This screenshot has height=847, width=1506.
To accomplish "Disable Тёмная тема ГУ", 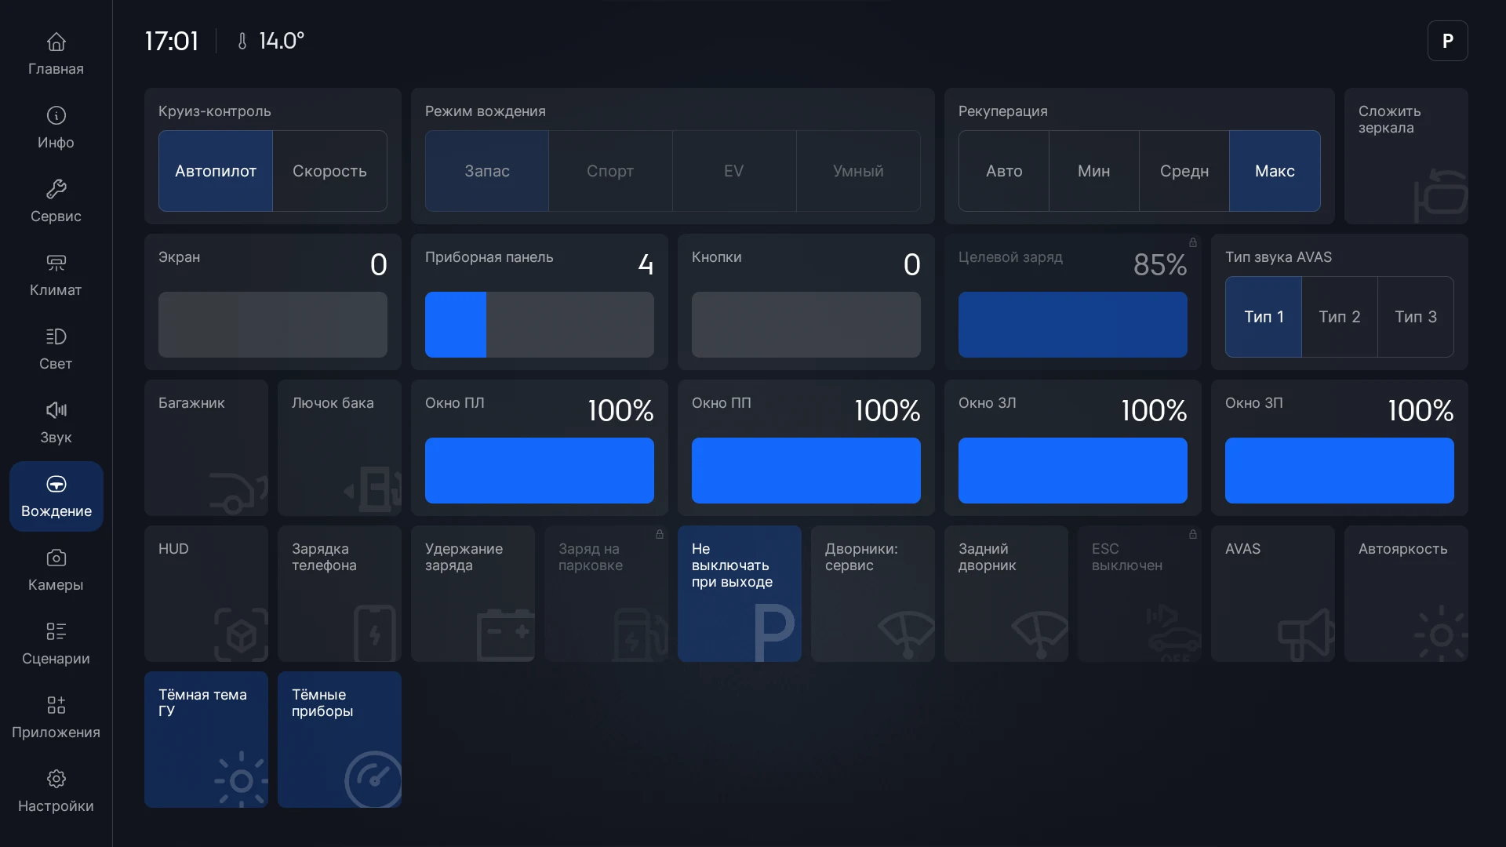I will [206, 740].
